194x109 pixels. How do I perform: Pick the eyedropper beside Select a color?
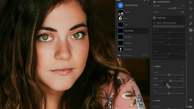click(x=154, y=23)
